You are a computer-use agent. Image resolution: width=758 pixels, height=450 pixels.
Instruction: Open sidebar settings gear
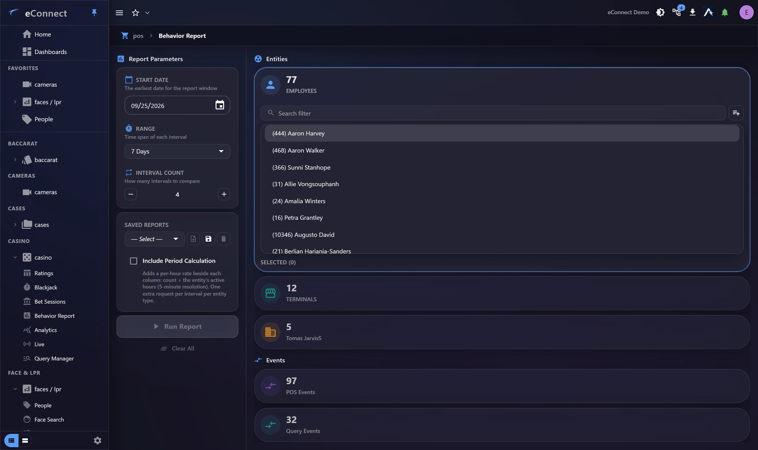click(98, 441)
